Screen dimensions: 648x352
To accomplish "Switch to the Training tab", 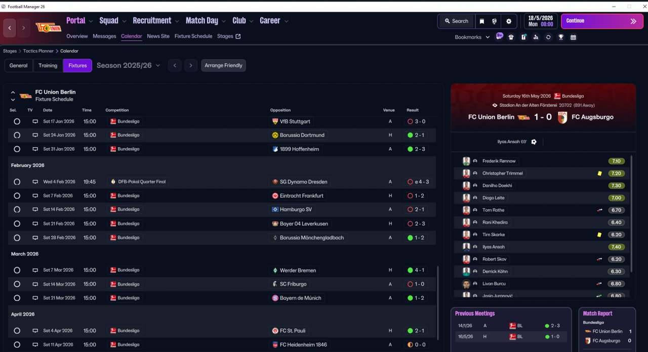I will click(x=48, y=66).
